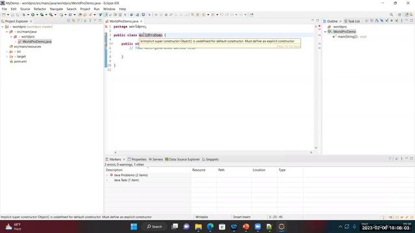Click the Open Perspective icon
Viewport: 415px width, 233px height.
coord(399,15)
